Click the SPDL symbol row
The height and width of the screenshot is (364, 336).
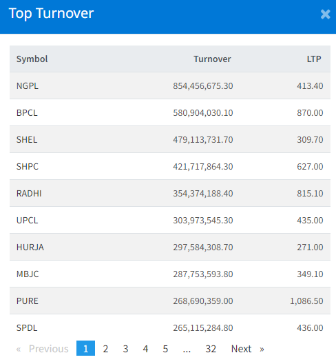[x=170, y=327]
